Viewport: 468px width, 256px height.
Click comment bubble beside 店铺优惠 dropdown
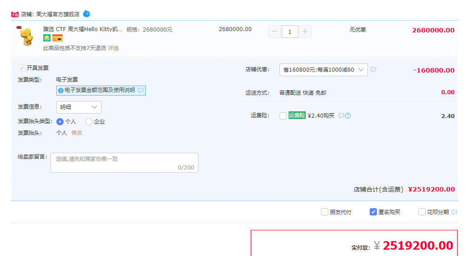373,69
